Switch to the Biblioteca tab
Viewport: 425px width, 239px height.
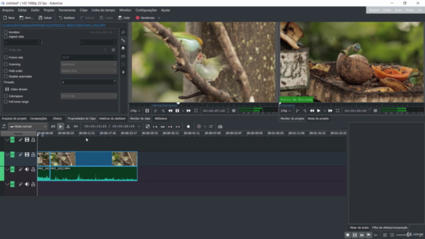(161, 119)
